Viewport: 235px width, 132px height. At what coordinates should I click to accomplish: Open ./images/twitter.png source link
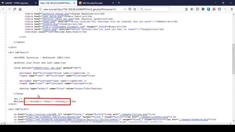click(134, 114)
